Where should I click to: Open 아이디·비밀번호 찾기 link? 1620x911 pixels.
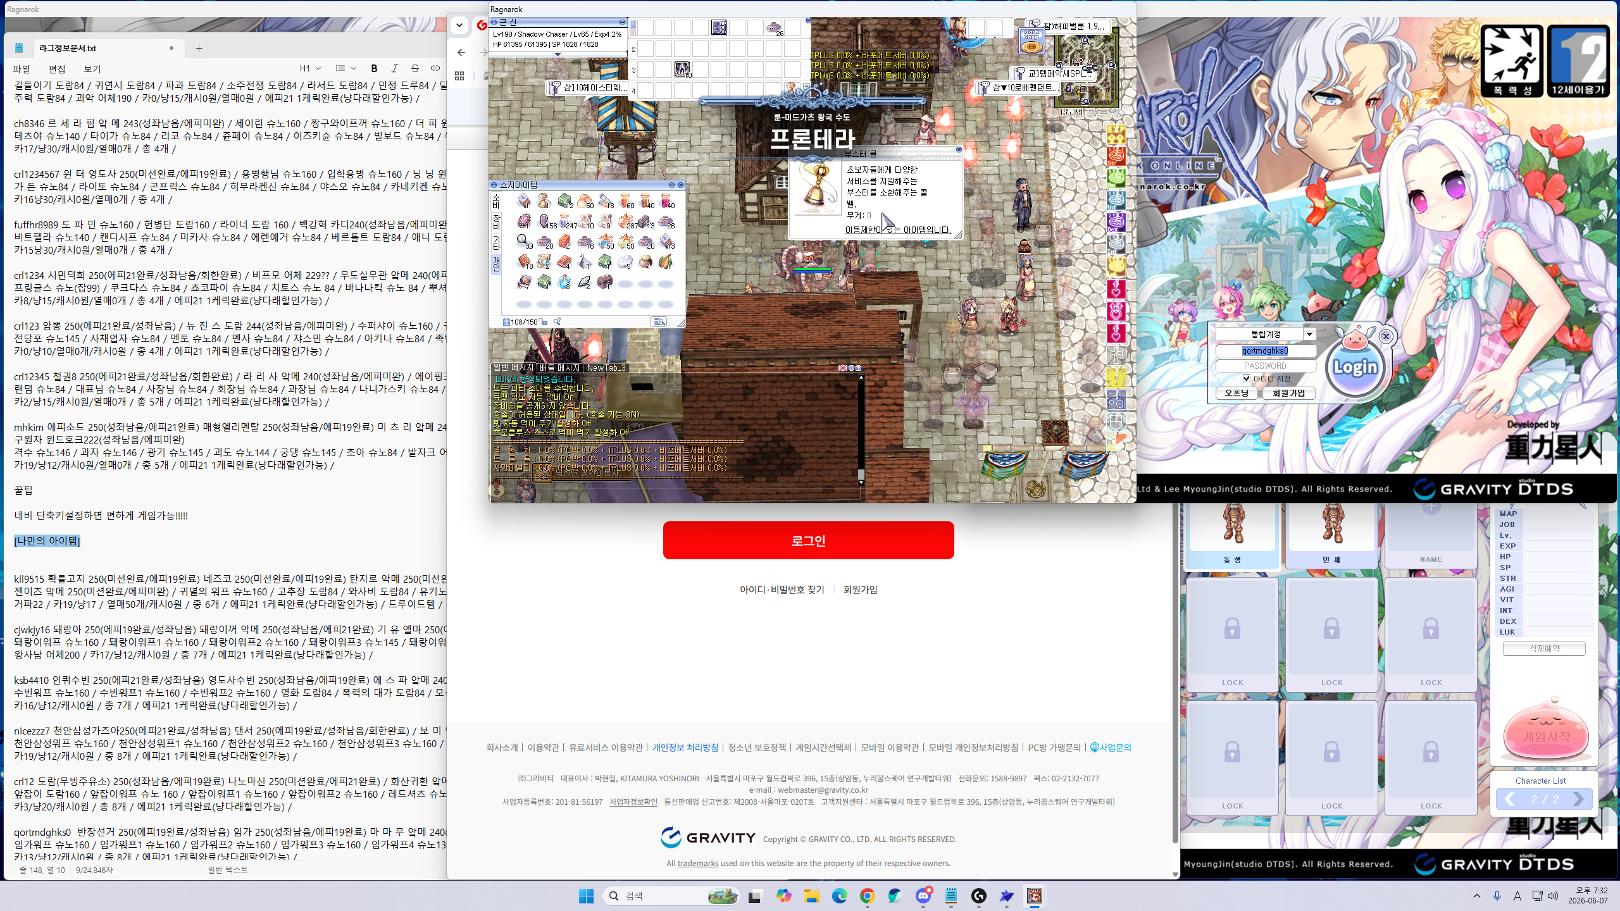(782, 590)
